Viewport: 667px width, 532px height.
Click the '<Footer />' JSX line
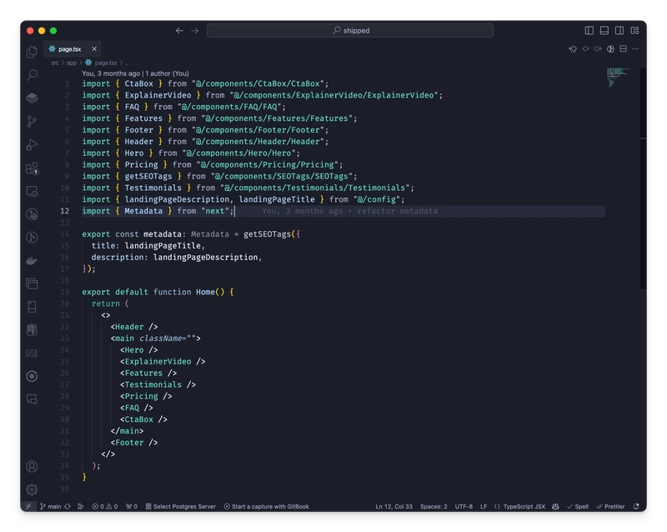tap(134, 443)
